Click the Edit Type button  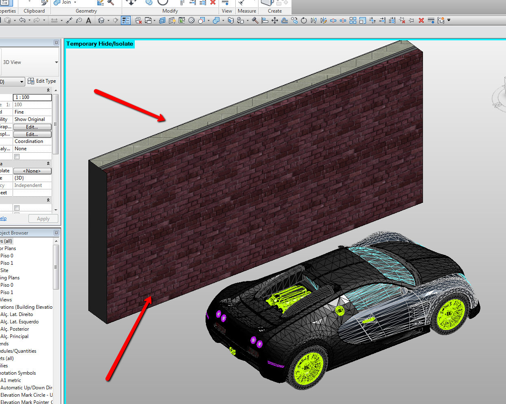click(x=42, y=81)
